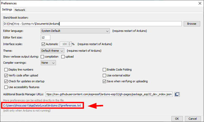This screenshot has height=122, width=204.
Task: Open the Editor language dropdown
Action: pyautogui.click(x=75, y=31)
